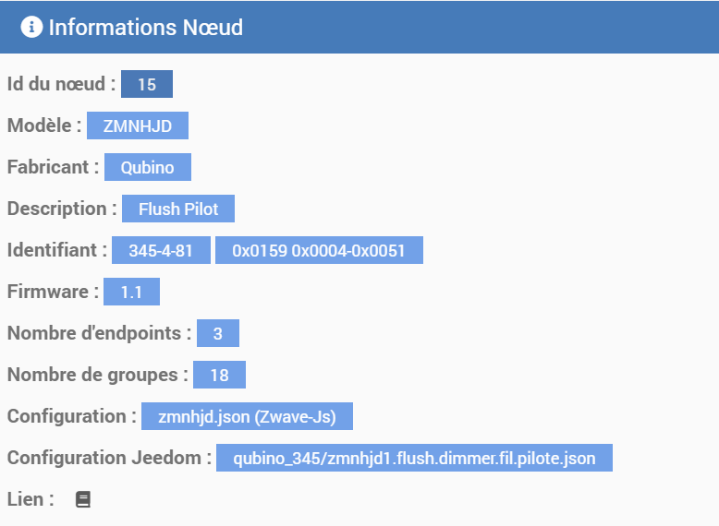
Task: Select the Flush Pilot description badge
Action: point(178,209)
